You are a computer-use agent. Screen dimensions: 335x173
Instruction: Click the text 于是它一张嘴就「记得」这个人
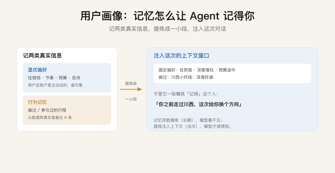[186, 94]
